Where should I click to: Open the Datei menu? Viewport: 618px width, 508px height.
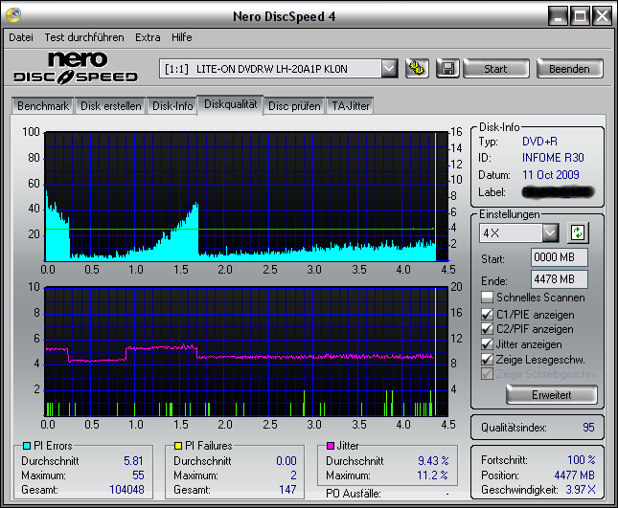[x=21, y=37]
